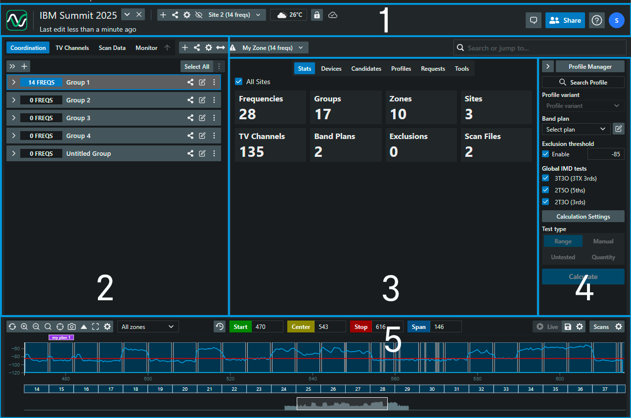This screenshot has height=418, width=631.
Task: Share the zone using icon beside My Zone
Action: click(197, 48)
